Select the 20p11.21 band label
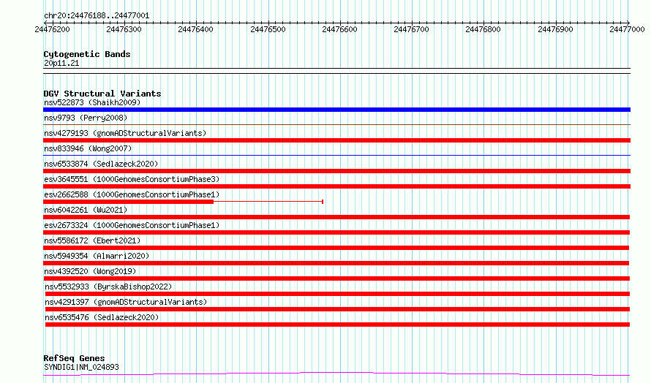 point(61,63)
